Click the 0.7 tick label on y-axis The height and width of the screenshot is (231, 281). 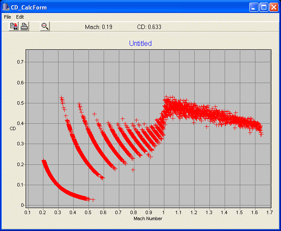20,62
